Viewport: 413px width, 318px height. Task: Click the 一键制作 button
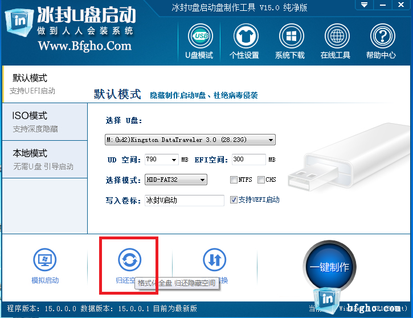point(329,267)
